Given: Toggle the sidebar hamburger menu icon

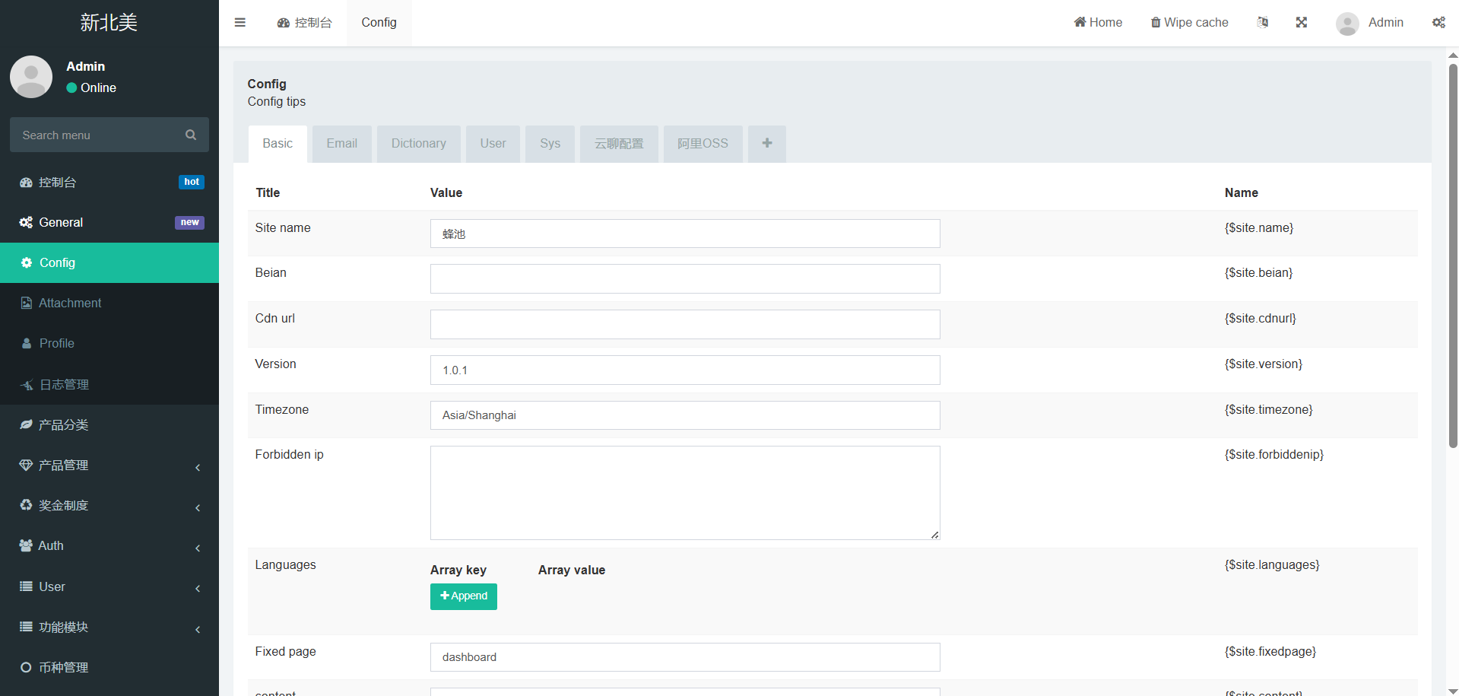Looking at the screenshot, I should click(240, 23).
